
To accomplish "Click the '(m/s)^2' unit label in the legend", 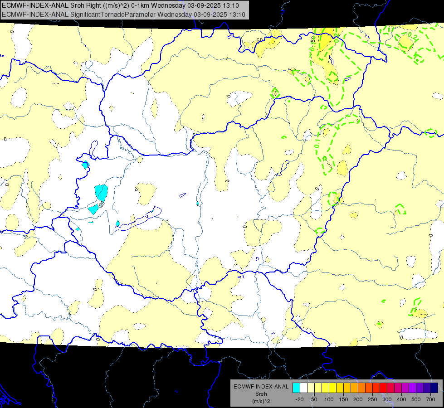I will pyautogui.click(x=261, y=401).
